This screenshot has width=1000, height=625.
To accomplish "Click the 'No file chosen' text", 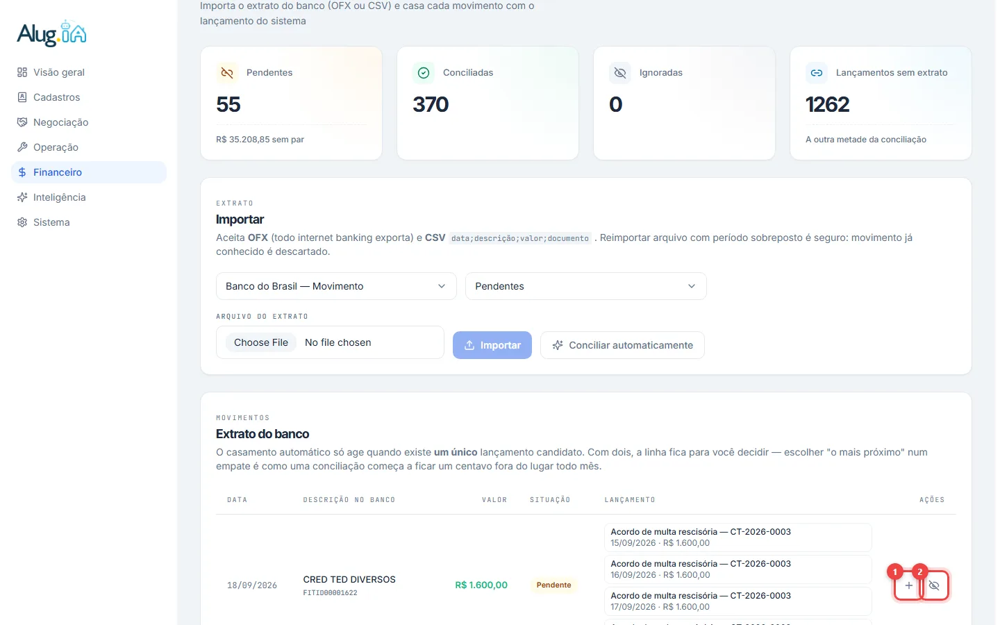I will pos(338,342).
